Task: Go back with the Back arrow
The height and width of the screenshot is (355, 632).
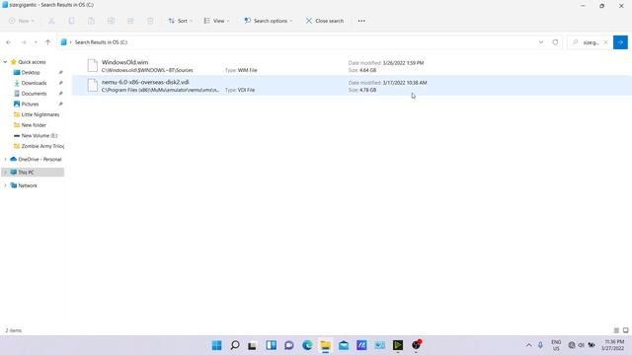Action: tap(9, 42)
